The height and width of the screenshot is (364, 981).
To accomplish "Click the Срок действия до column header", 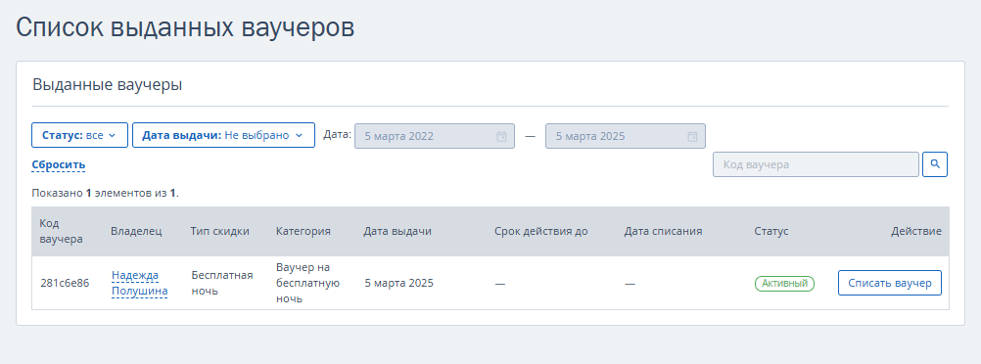I will (541, 231).
